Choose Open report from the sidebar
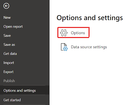132x105 pixels. pyautogui.click(x=13, y=27)
